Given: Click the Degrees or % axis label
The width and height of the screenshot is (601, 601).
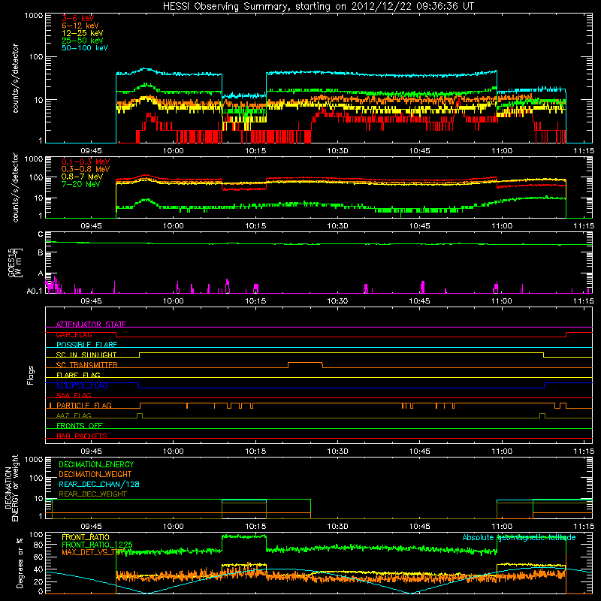Looking at the screenshot, I should click(20, 563).
